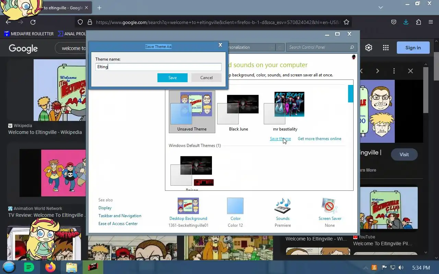Image resolution: width=439 pixels, height=274 pixels.
Task: Click the Save to Pocket icon
Action: click(394, 22)
